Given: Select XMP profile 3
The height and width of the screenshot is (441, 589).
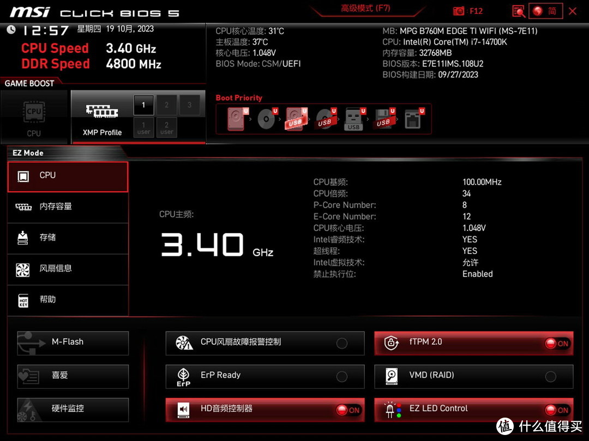Looking at the screenshot, I should point(189,105).
